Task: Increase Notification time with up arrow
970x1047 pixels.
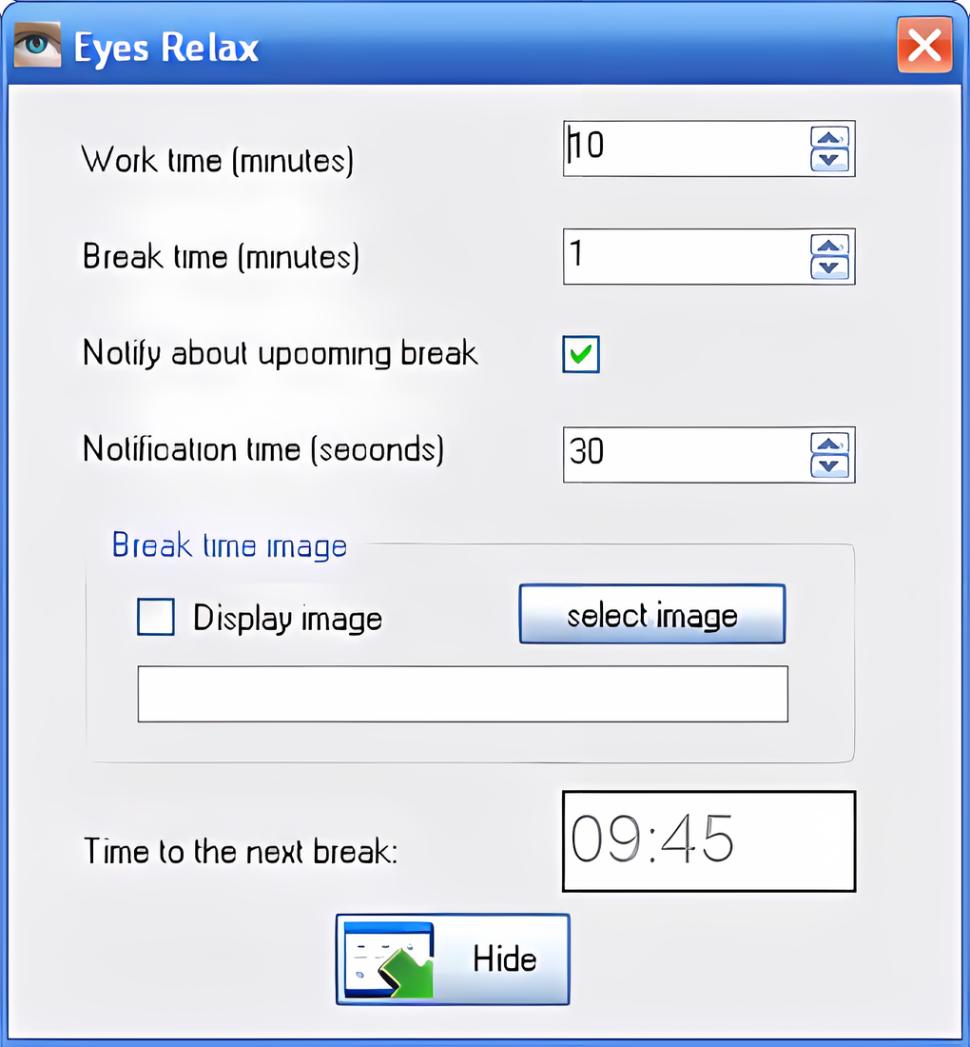Action: pos(830,444)
